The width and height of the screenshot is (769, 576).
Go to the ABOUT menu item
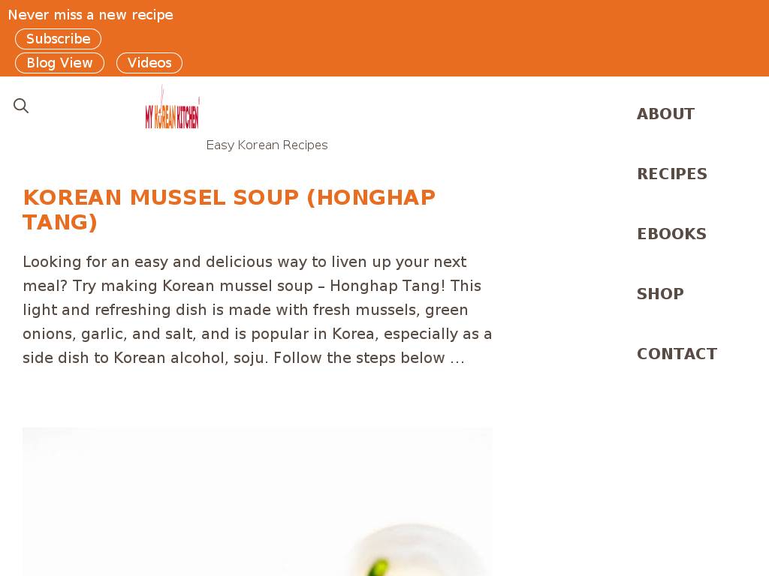665,114
